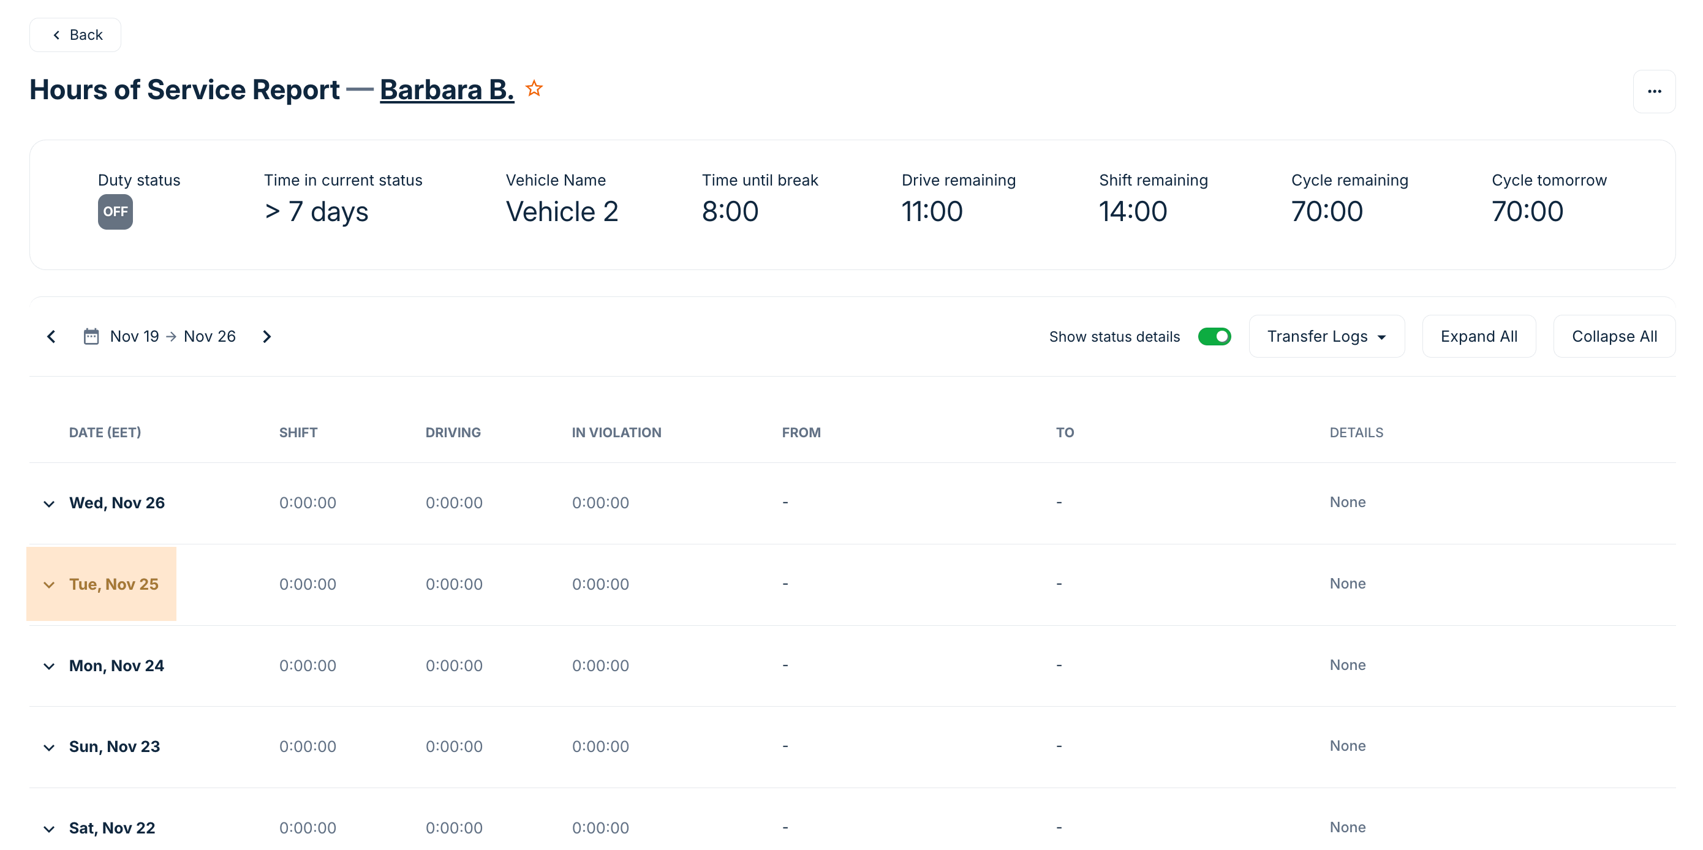Expand the Mon, Nov 24 row chevron
The width and height of the screenshot is (1703, 850).
point(49,666)
